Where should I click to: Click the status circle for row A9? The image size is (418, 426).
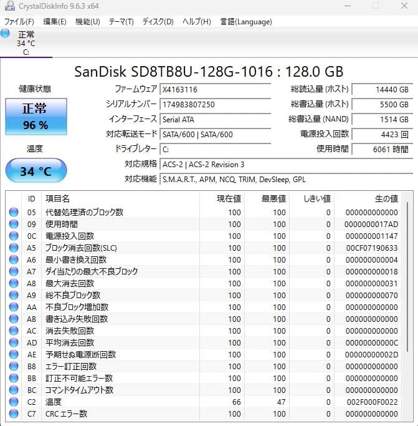click(x=14, y=295)
